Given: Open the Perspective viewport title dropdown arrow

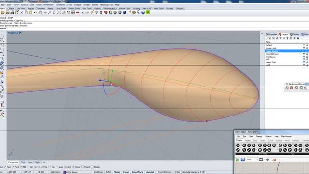Looking at the screenshot, I should coord(20,33).
